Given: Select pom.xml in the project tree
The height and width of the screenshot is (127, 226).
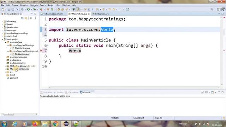Looking at the screenshot, I should pos(14,78).
